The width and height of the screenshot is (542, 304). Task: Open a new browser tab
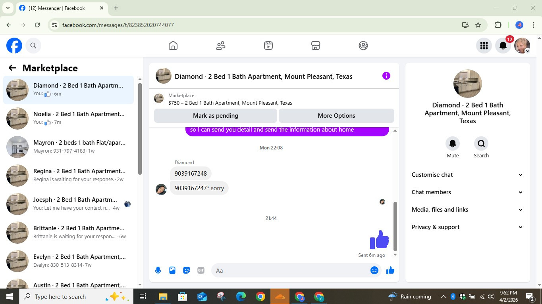116,8
